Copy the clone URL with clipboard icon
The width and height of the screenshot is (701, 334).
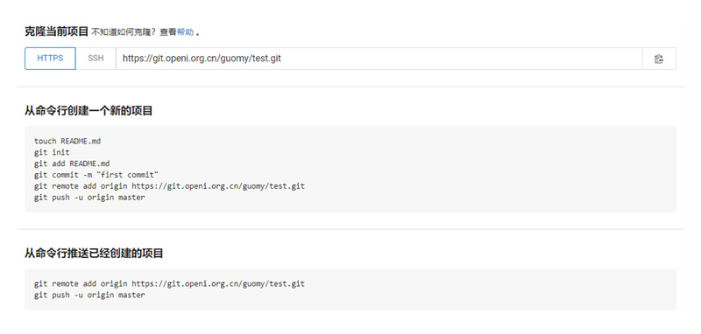659,59
